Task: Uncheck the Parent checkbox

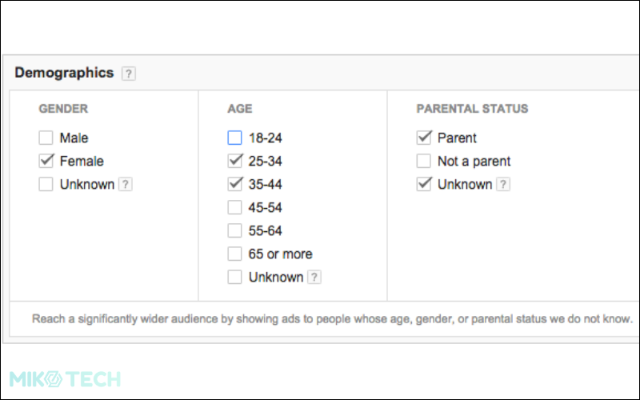Action: 424,138
